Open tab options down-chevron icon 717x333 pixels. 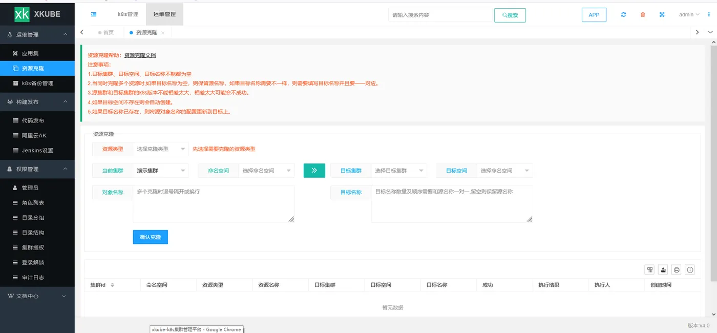[x=710, y=32]
